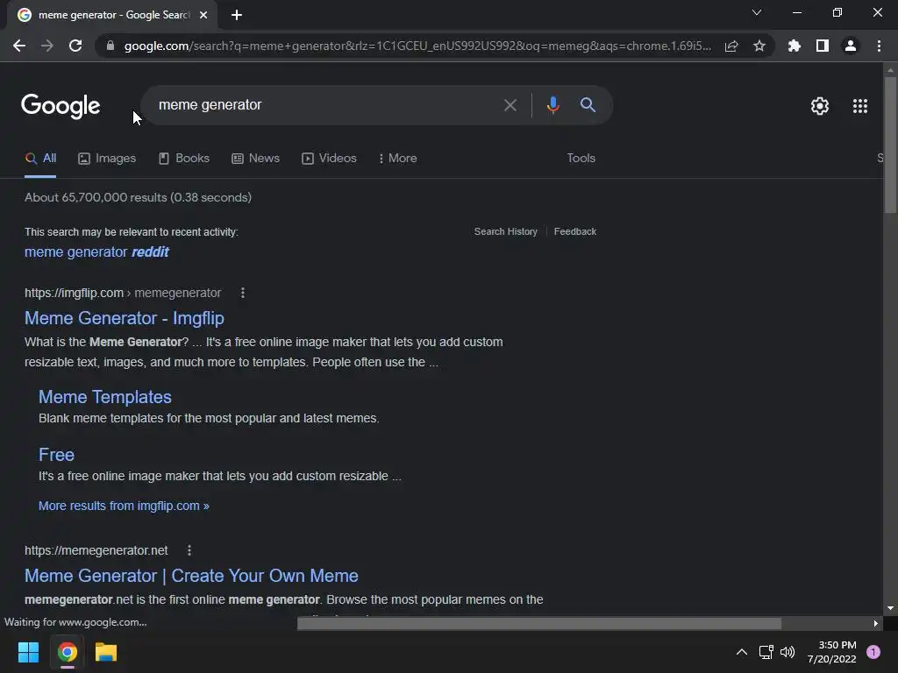The width and height of the screenshot is (898, 673).
Task: Click the imgflip.com URL breadcrumb
Action: [x=123, y=293]
